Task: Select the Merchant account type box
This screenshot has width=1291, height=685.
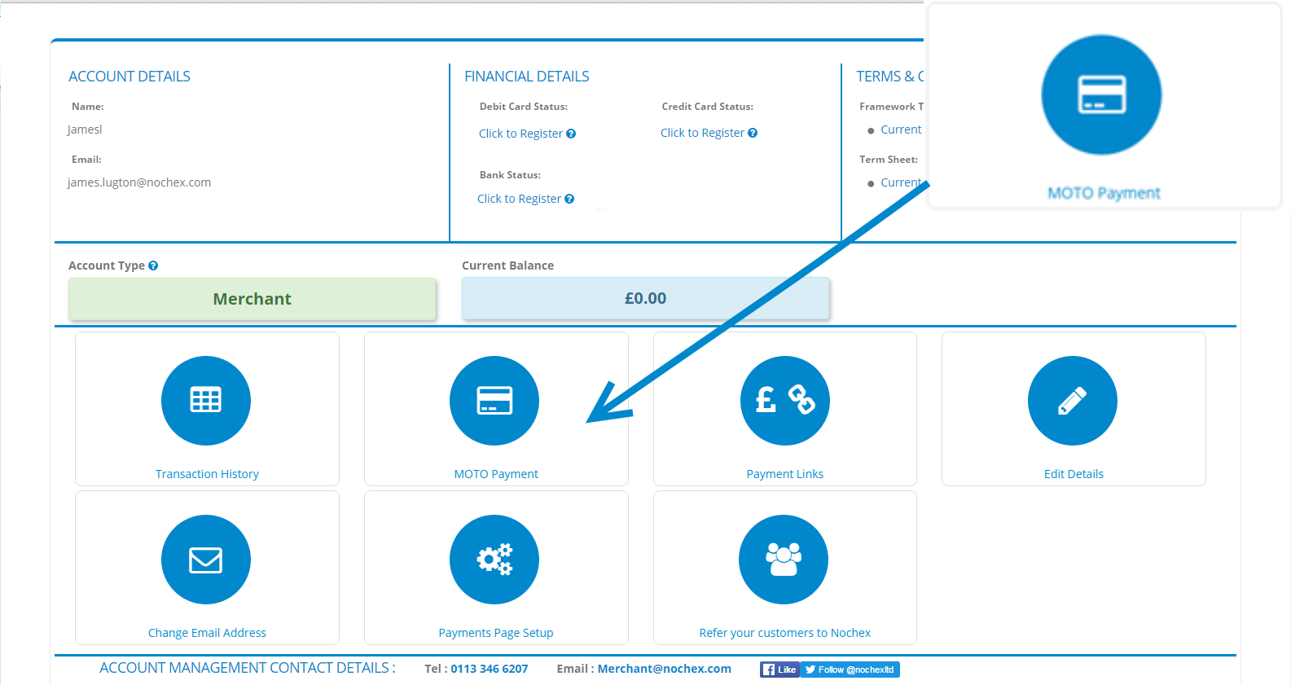Action: pos(252,299)
